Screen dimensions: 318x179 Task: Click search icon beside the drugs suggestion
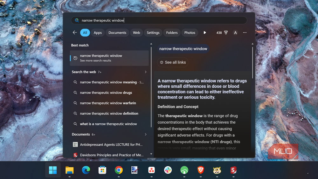(75, 93)
